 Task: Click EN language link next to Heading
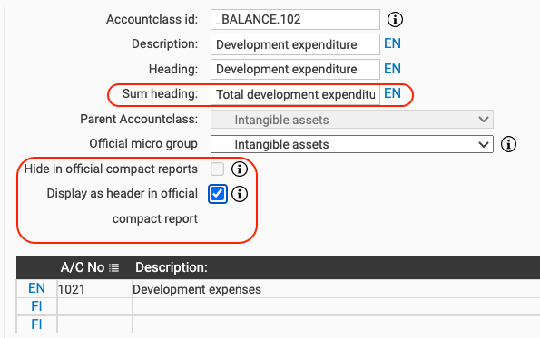point(392,69)
